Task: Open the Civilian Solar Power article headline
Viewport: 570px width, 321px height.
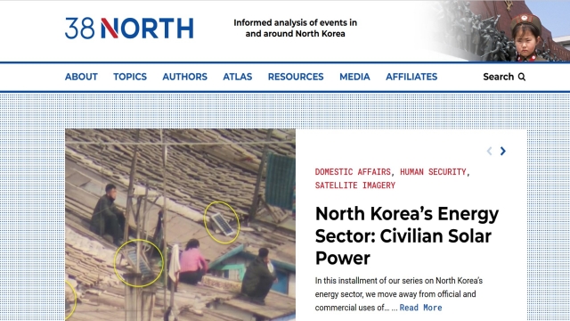Action: (407, 235)
